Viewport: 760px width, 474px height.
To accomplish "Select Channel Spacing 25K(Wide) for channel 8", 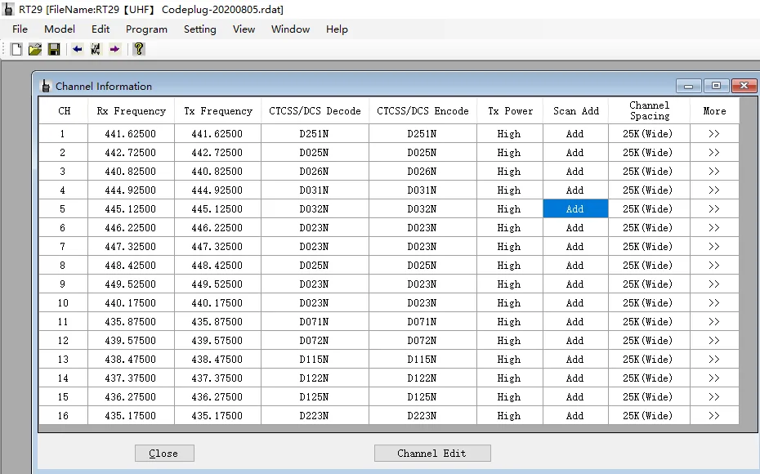I will [x=649, y=266].
